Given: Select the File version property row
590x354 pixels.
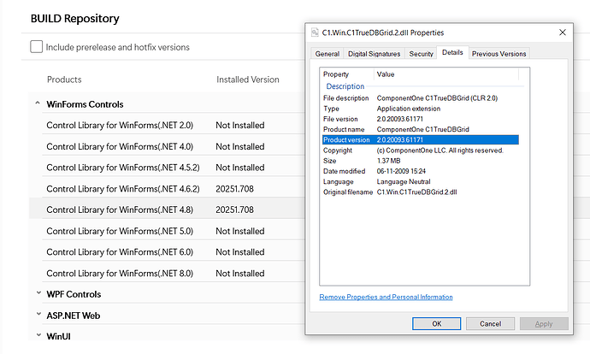Looking at the screenshot, I should [421, 119].
